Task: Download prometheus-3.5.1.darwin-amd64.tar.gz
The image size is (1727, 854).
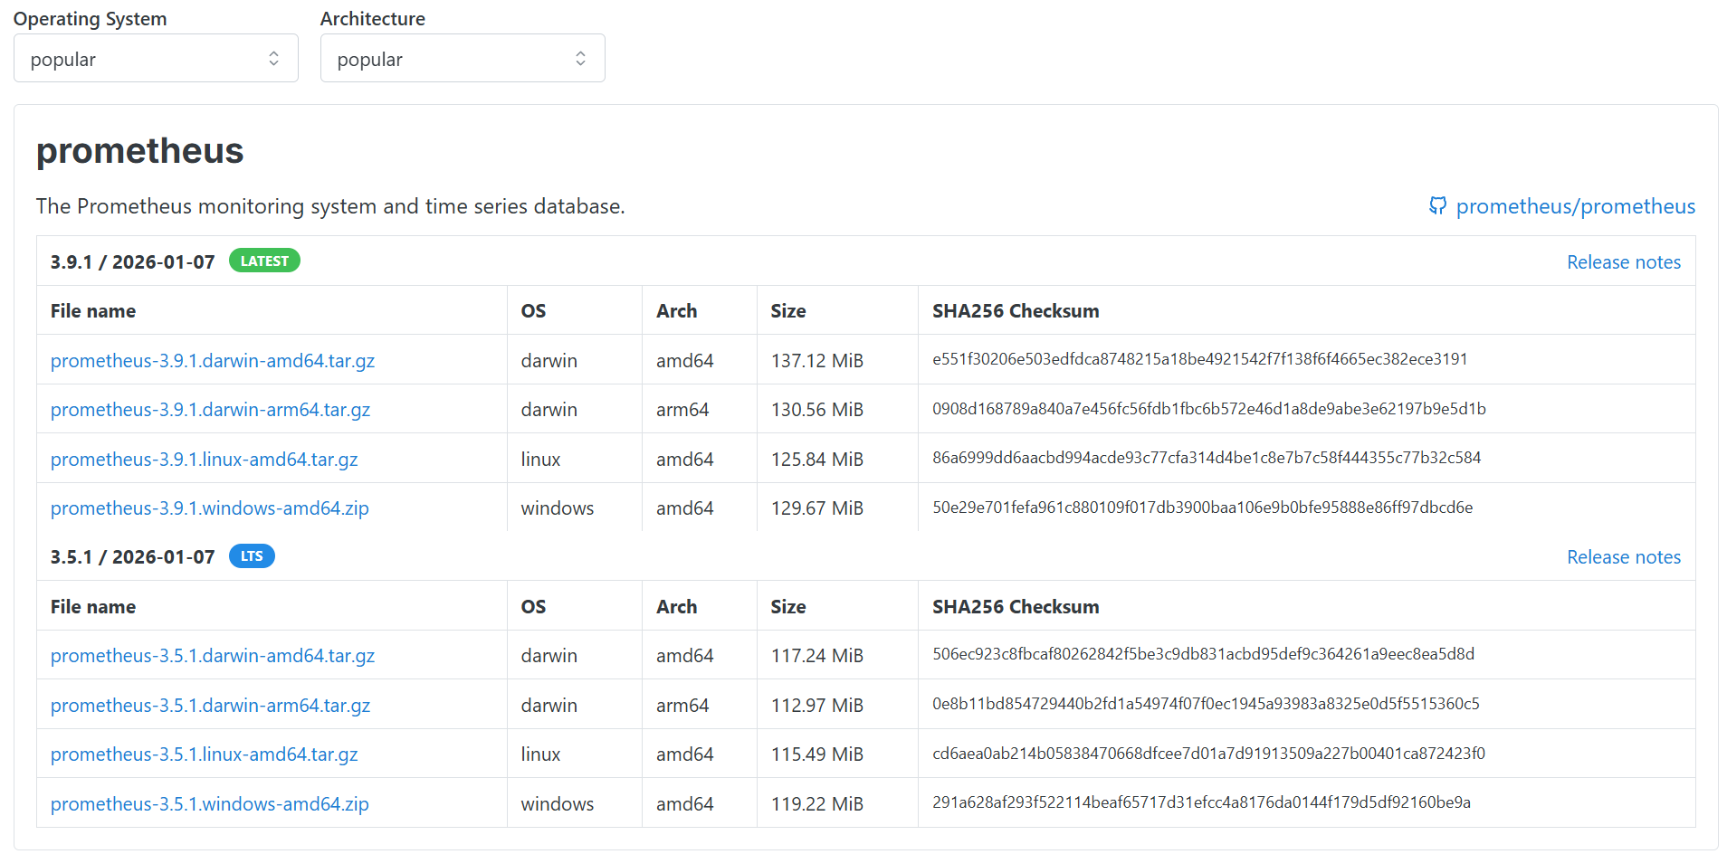Action: point(213,656)
